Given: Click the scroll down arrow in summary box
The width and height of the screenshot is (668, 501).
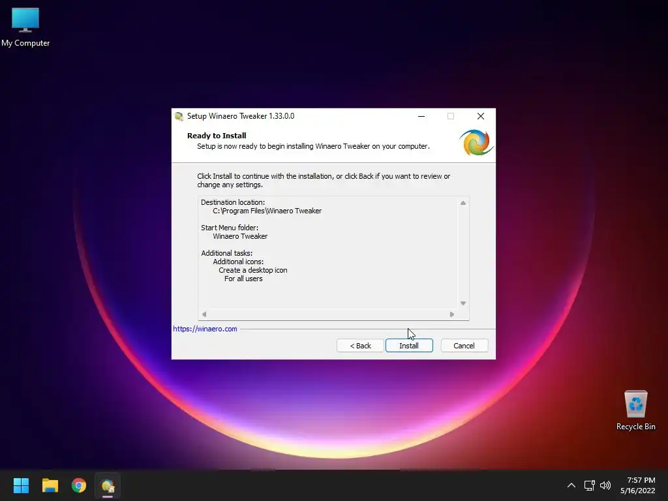Looking at the screenshot, I should click(x=463, y=303).
